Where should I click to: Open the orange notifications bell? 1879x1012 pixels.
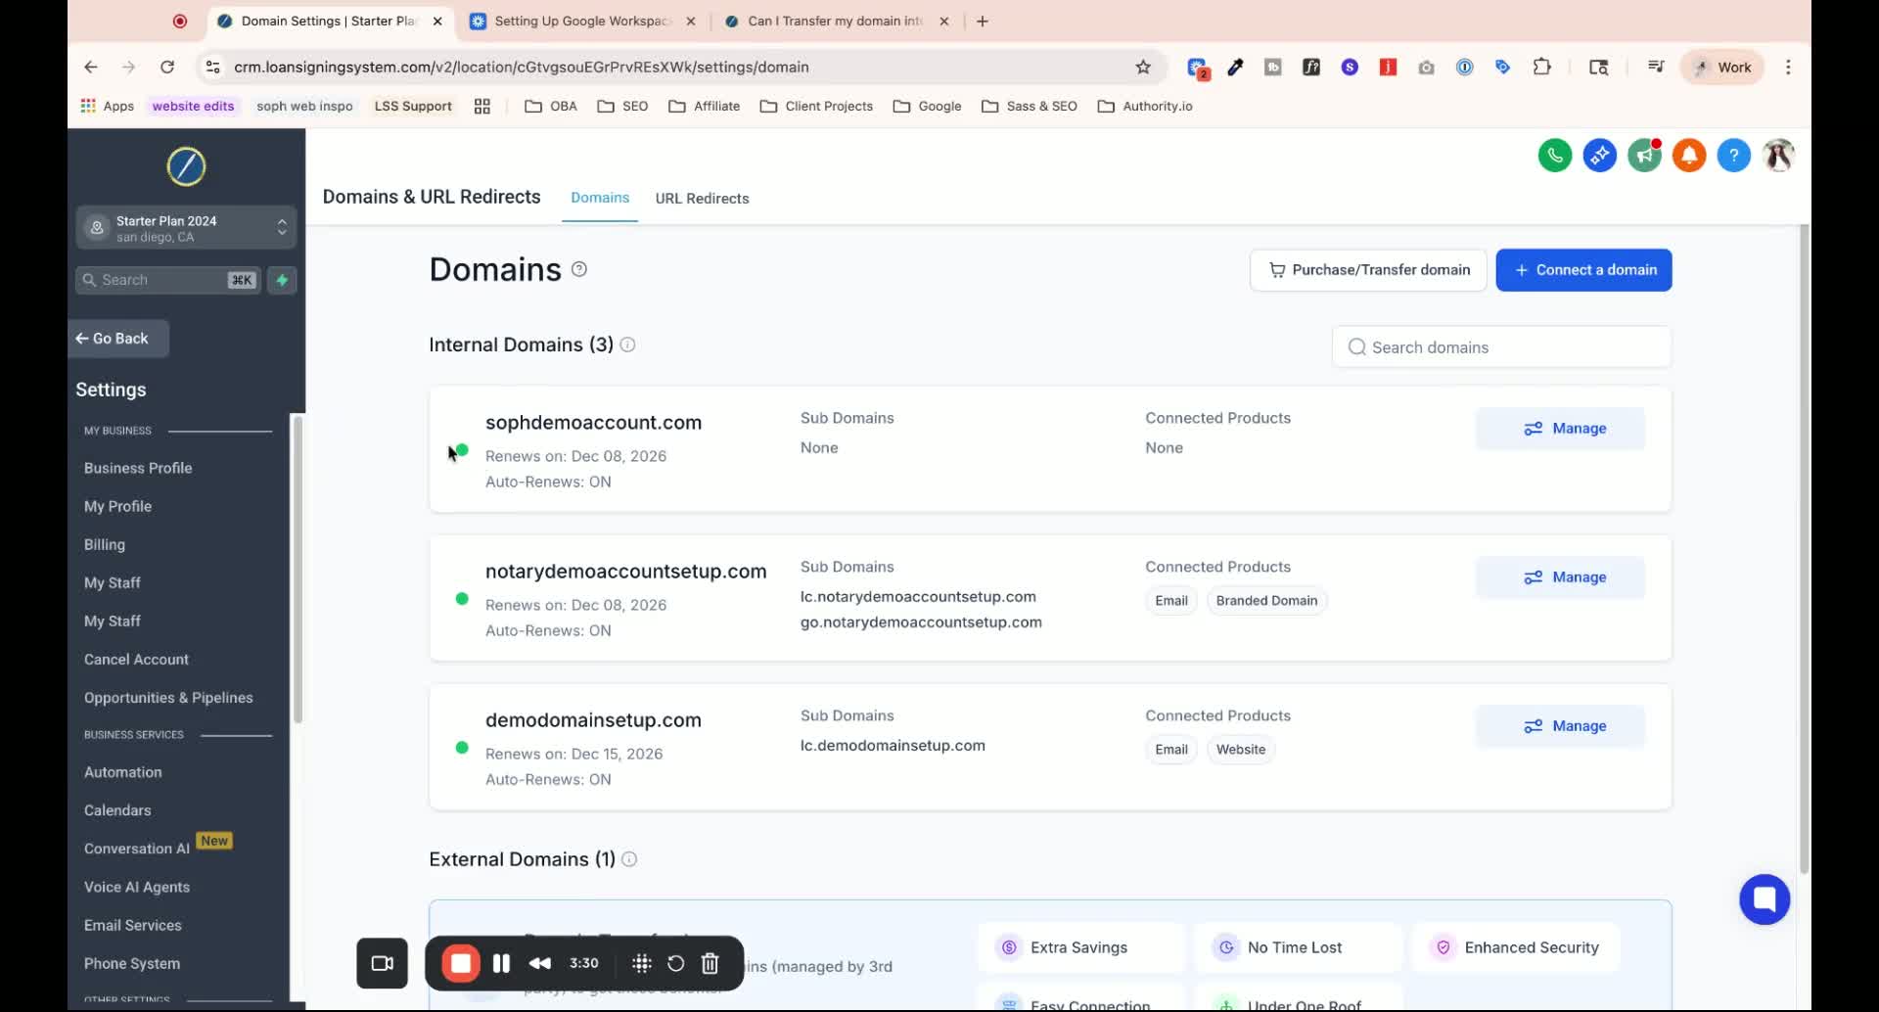point(1689,155)
